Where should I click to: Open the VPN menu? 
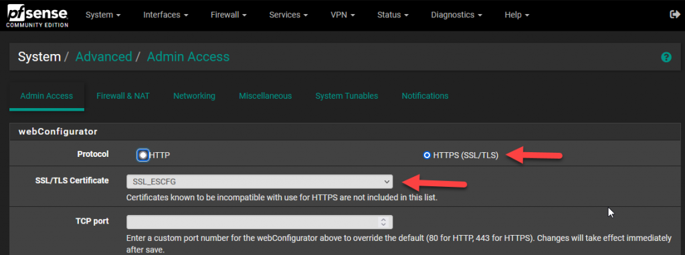coord(342,15)
